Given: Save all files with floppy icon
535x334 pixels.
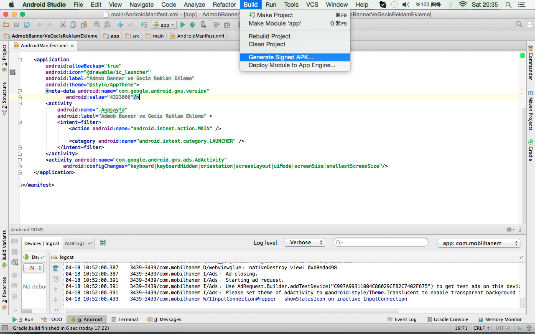Looking at the screenshot, I should [16, 25].
